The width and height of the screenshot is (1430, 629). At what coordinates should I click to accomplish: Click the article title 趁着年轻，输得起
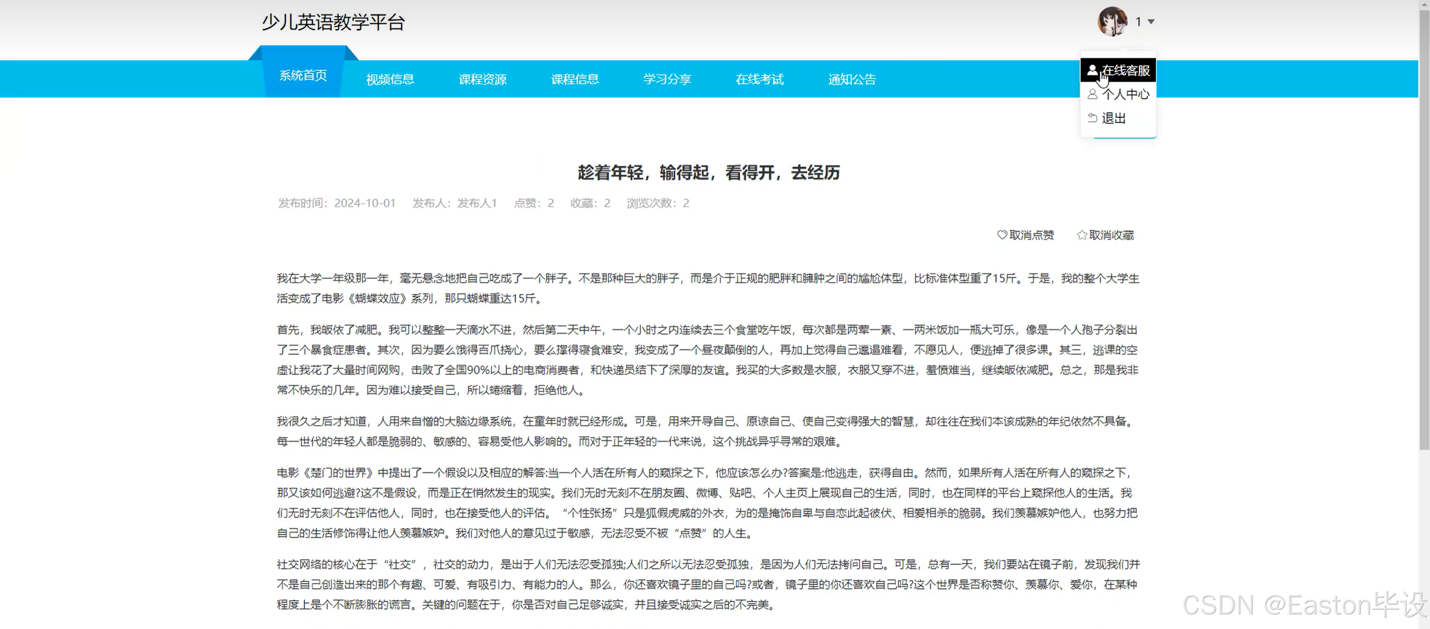(x=708, y=172)
